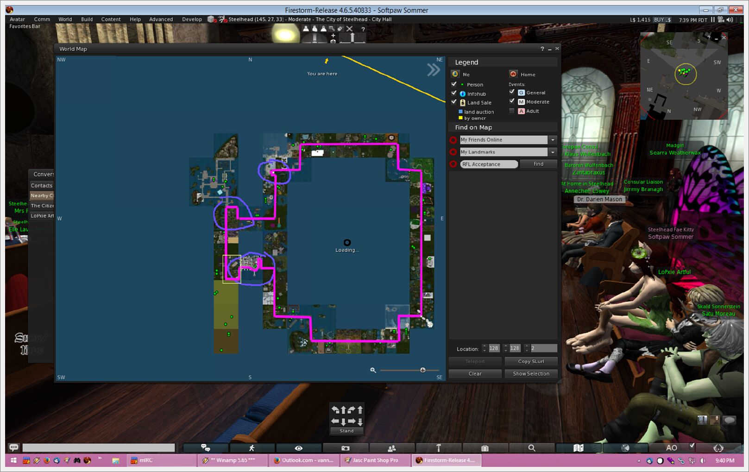This screenshot has width=749, height=472.
Task: Enable Adult events checkbox
Action: [512, 111]
